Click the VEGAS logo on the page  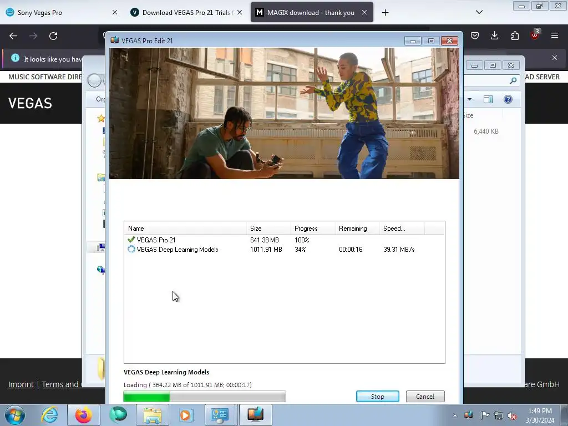[30, 103]
